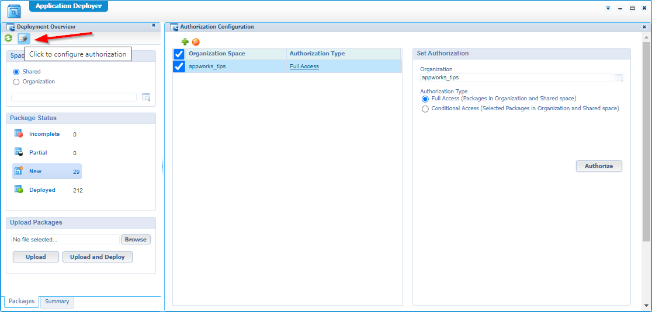Screen dimensions: 652x312
Task: Click the Browse button
Action: point(136,239)
